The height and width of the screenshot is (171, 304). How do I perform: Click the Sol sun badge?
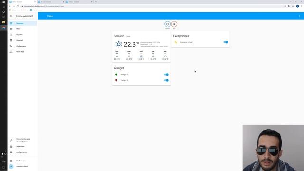point(174,24)
